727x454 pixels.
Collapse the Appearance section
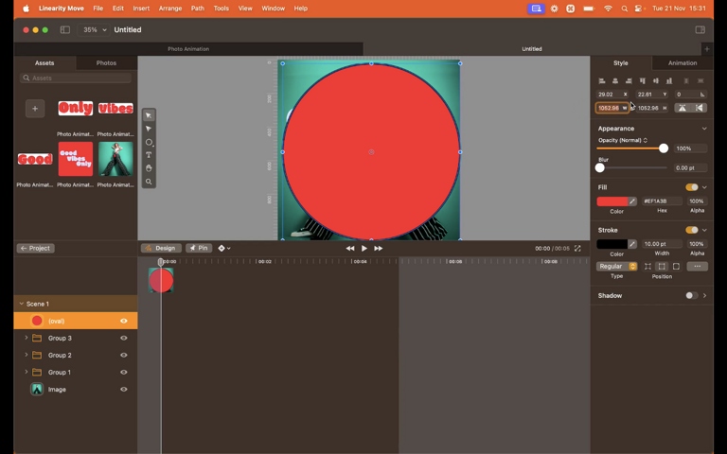[704, 129]
